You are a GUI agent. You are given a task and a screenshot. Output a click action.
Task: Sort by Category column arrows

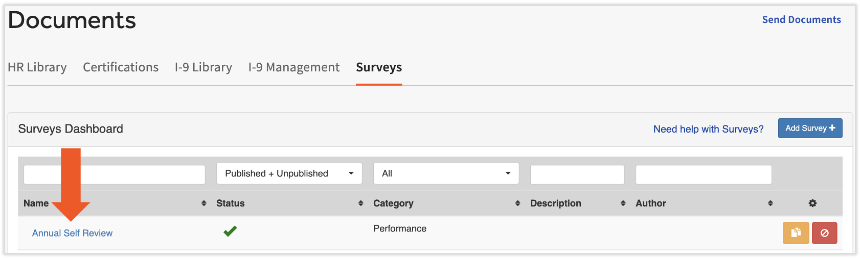[517, 203]
